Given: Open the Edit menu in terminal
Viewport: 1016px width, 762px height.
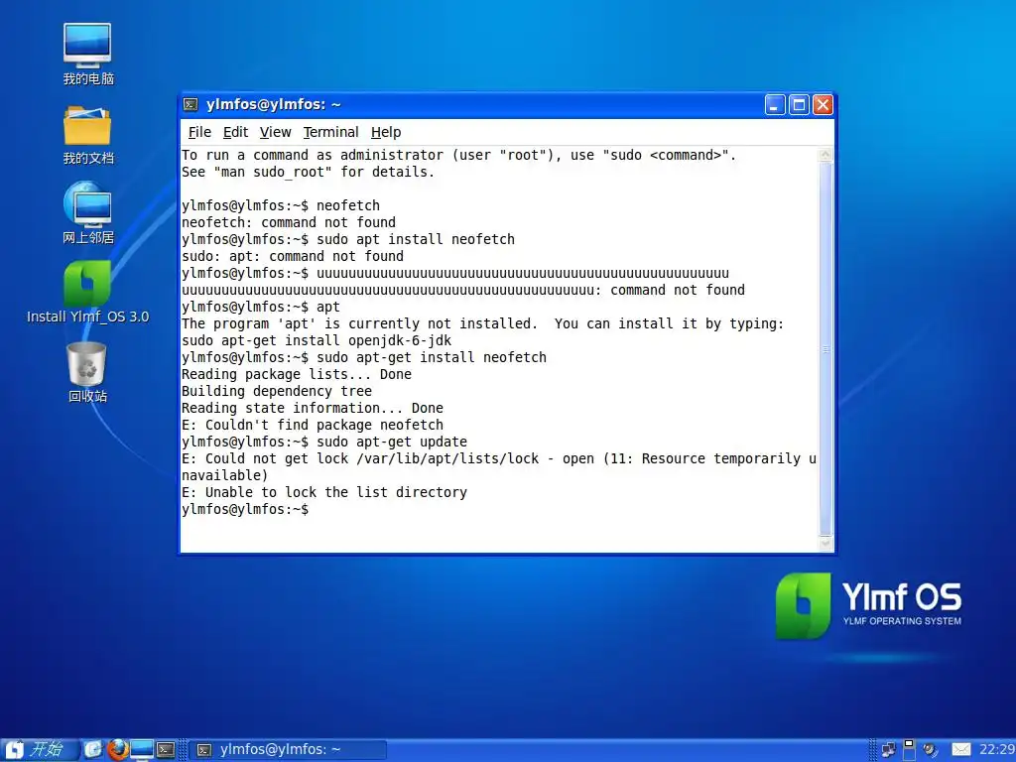Looking at the screenshot, I should tap(235, 132).
